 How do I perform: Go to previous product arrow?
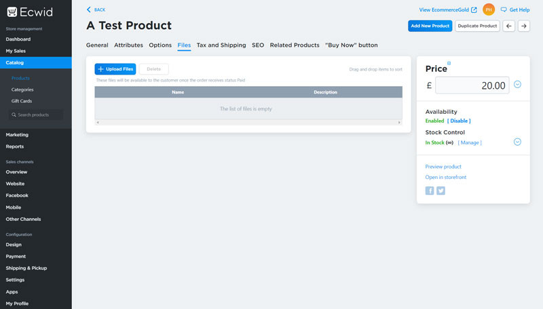(x=508, y=26)
